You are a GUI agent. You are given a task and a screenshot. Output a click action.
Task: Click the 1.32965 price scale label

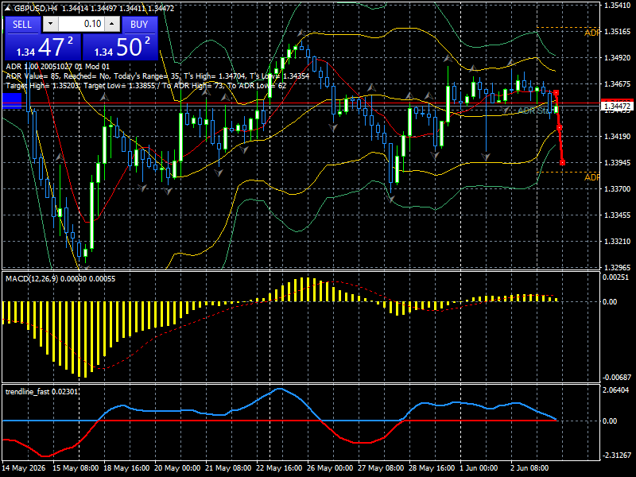(617, 268)
